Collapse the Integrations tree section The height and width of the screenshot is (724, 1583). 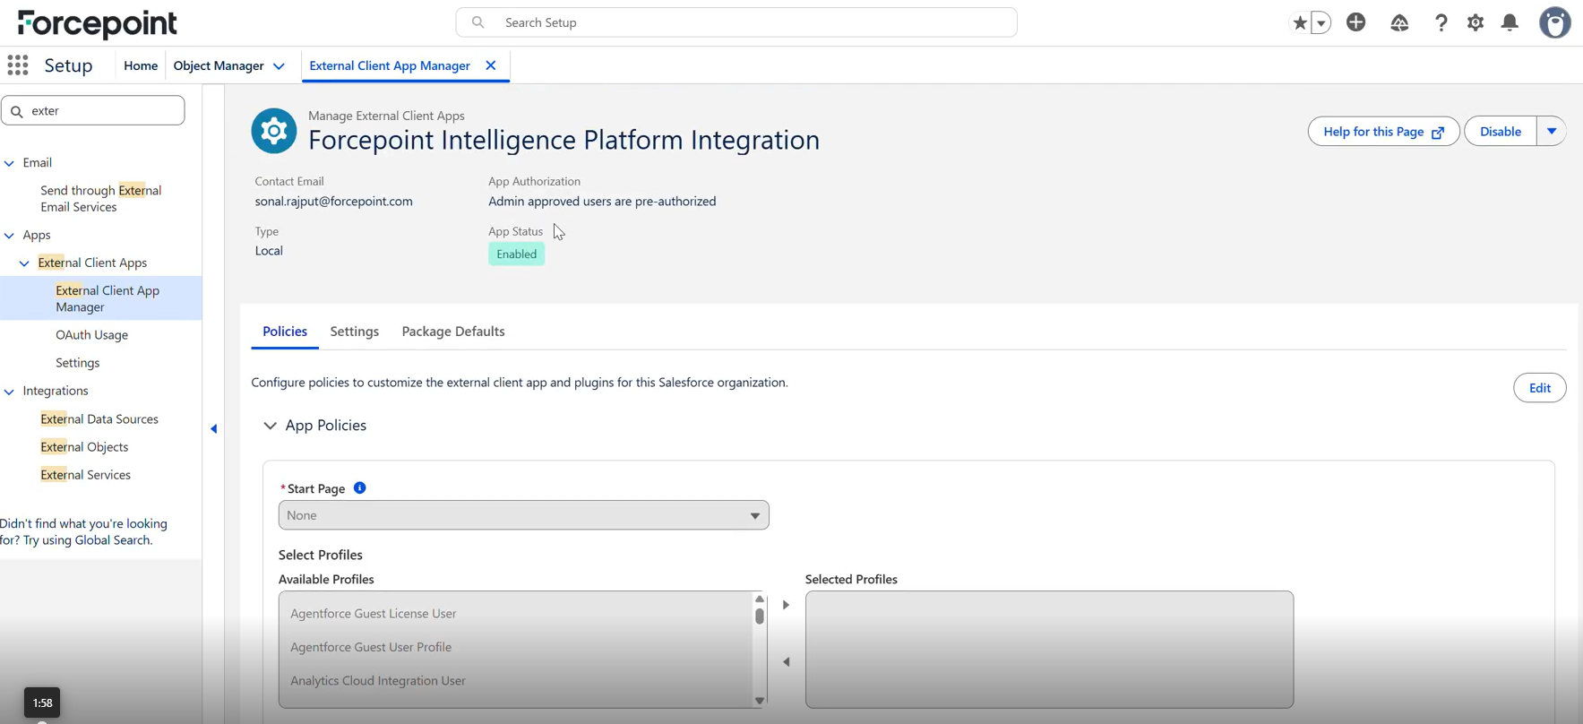point(10,392)
